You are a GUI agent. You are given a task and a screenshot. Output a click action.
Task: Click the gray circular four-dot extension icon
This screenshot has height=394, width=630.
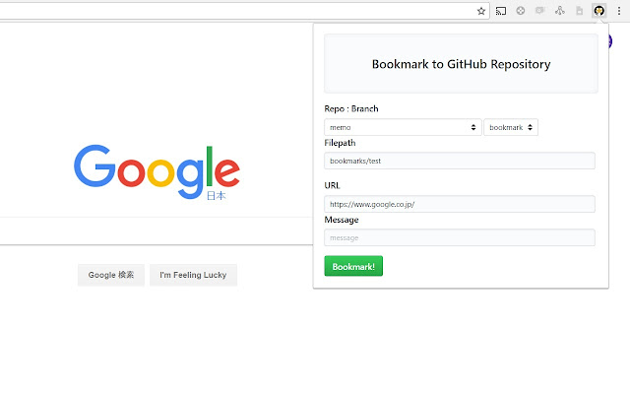coord(521,11)
